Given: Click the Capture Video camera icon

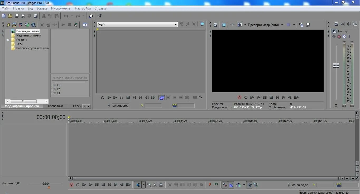Looking at the screenshot, I should (x=21, y=25).
